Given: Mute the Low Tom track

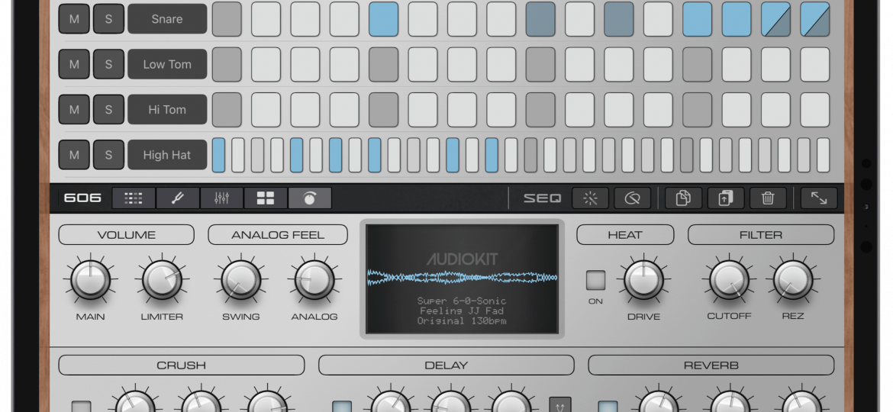Looking at the screenshot, I should coord(74,64).
